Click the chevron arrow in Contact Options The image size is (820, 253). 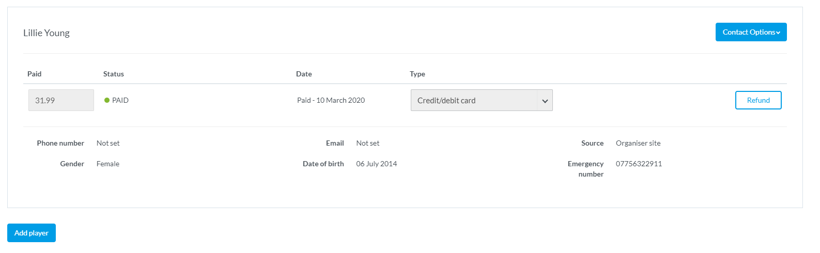point(778,33)
